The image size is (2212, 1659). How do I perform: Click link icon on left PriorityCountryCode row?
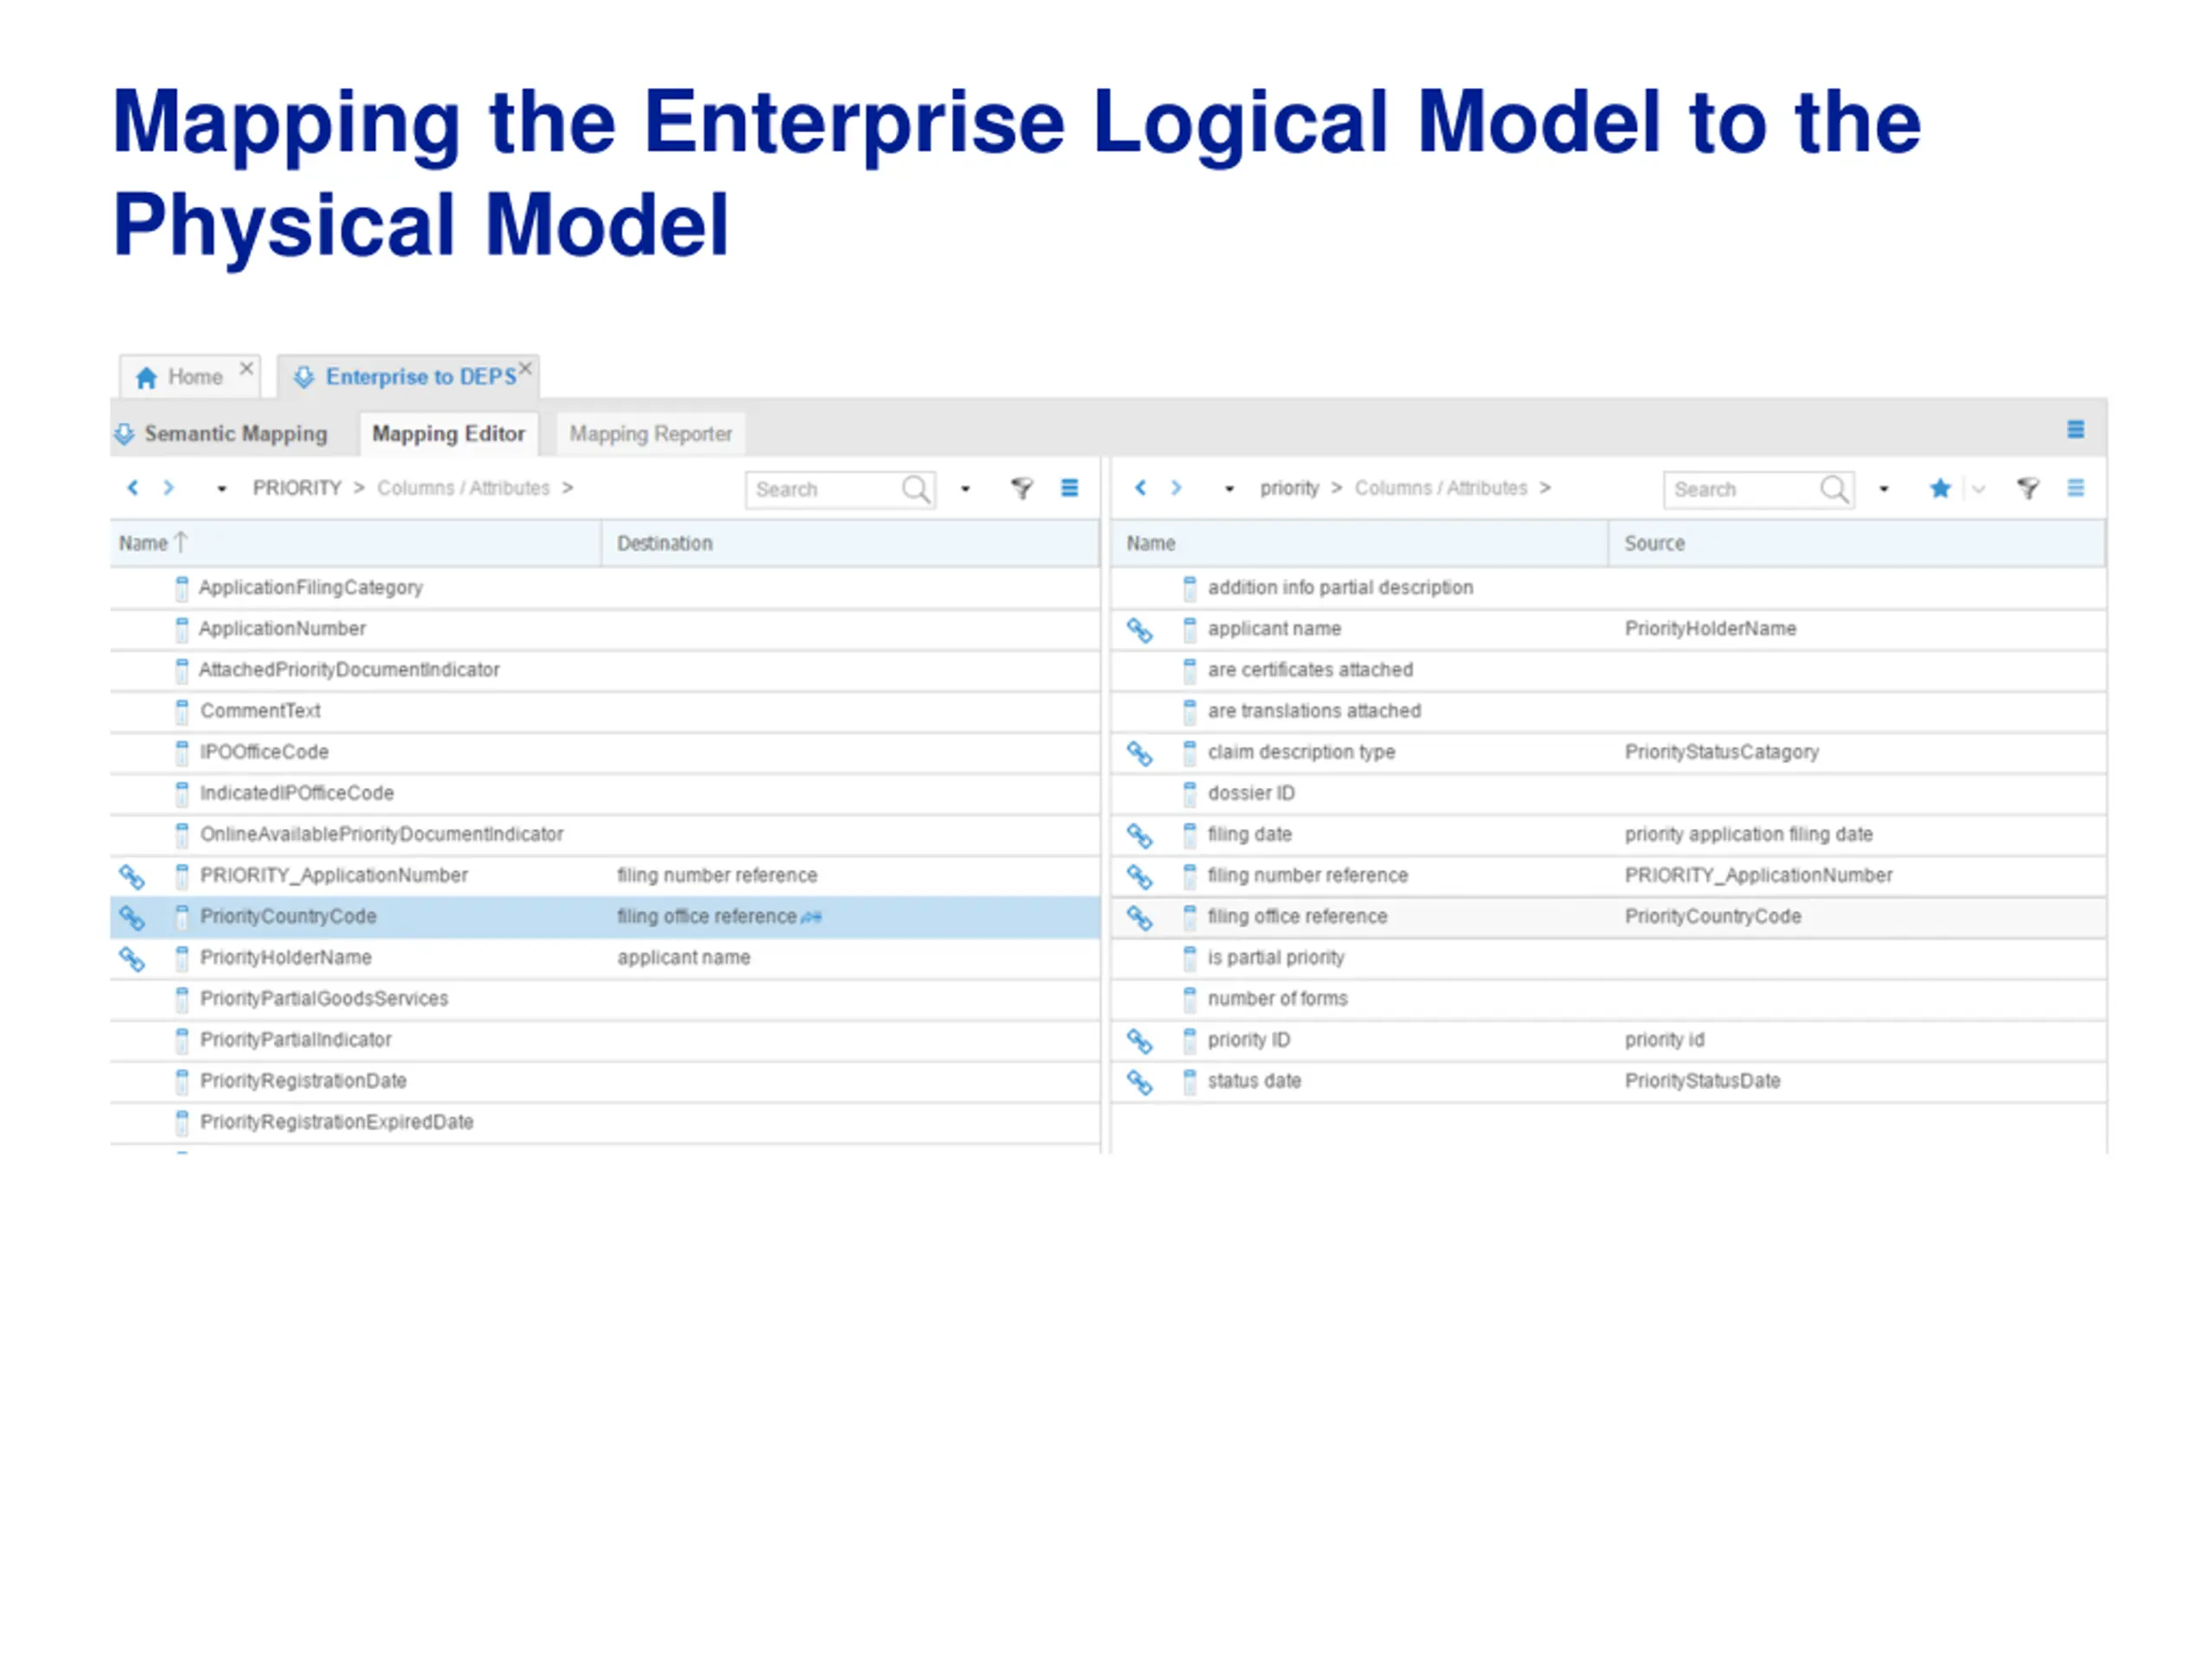click(132, 918)
